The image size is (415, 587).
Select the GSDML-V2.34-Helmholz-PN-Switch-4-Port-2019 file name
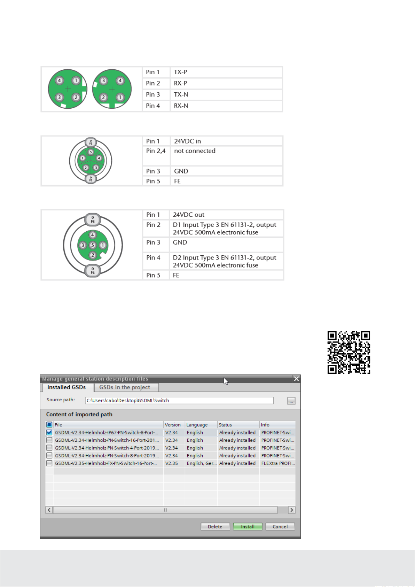tap(107, 448)
